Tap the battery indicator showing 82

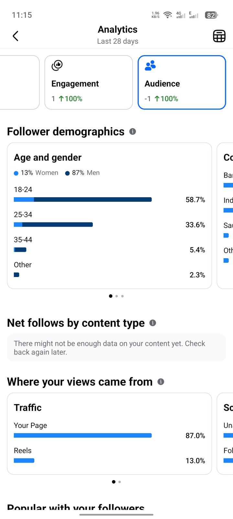coord(211,15)
